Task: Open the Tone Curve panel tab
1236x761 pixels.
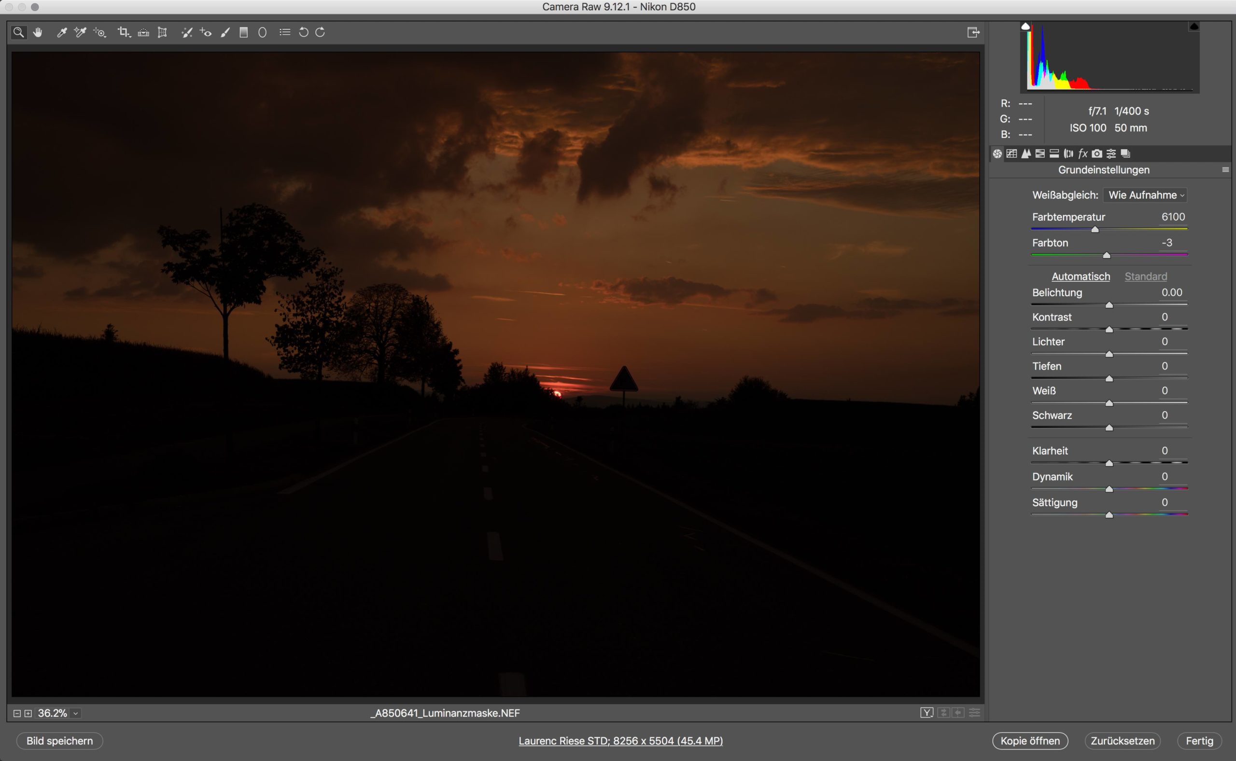Action: 1011,154
